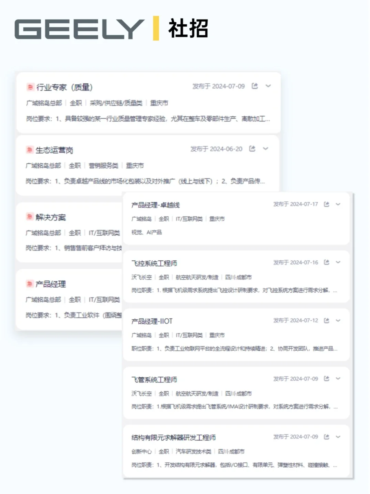
Task: Open the 产品经理-卓越线 job title
Action: (x=156, y=205)
